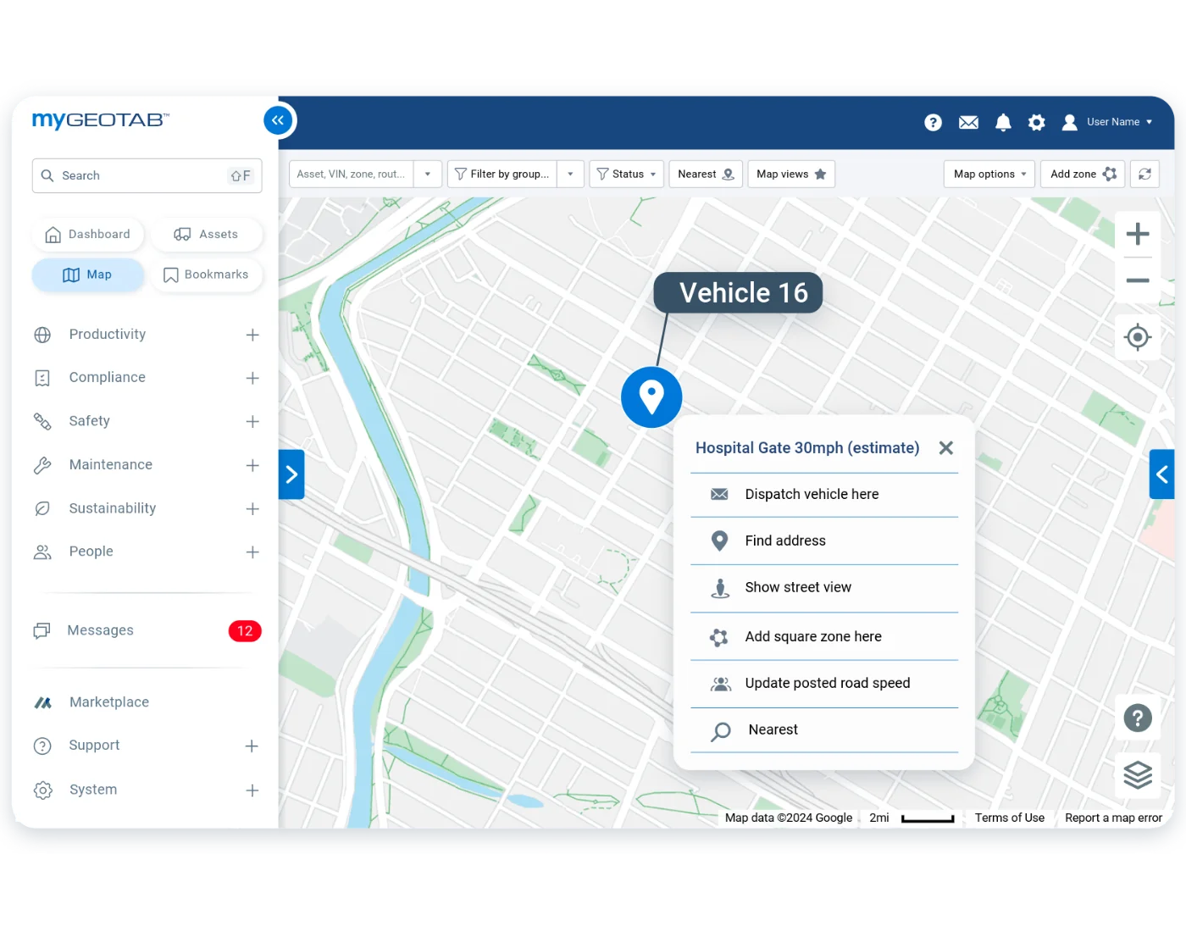1186x926 pixels.
Task: Open the Dashboard tab
Action: pos(88,235)
